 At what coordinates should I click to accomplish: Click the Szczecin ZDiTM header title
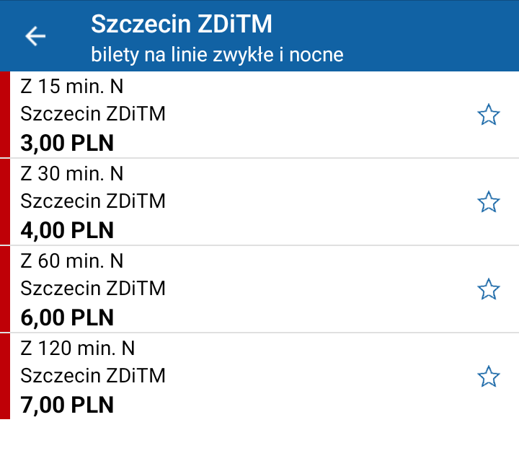[x=182, y=24]
